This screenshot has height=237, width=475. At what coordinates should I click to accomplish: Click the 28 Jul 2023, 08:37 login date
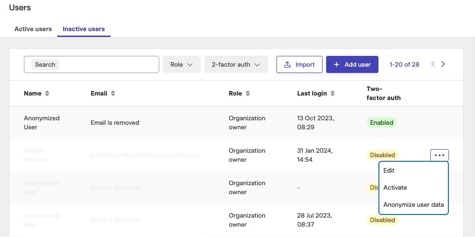point(315,220)
